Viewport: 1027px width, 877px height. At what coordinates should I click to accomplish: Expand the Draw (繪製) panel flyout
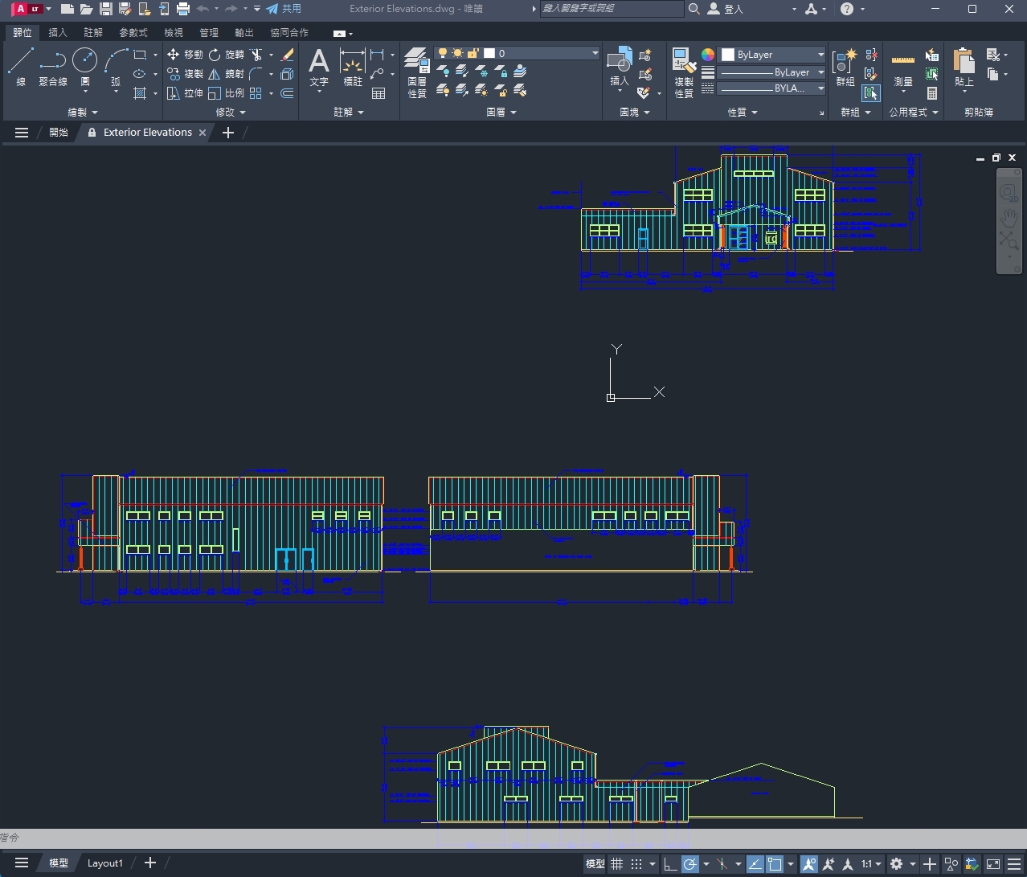tap(82, 113)
